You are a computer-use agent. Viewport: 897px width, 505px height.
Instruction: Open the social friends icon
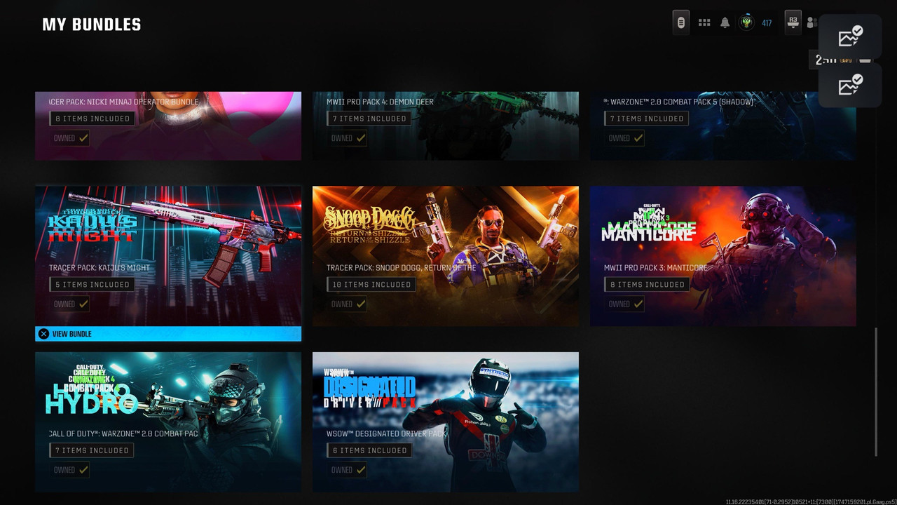(812, 23)
